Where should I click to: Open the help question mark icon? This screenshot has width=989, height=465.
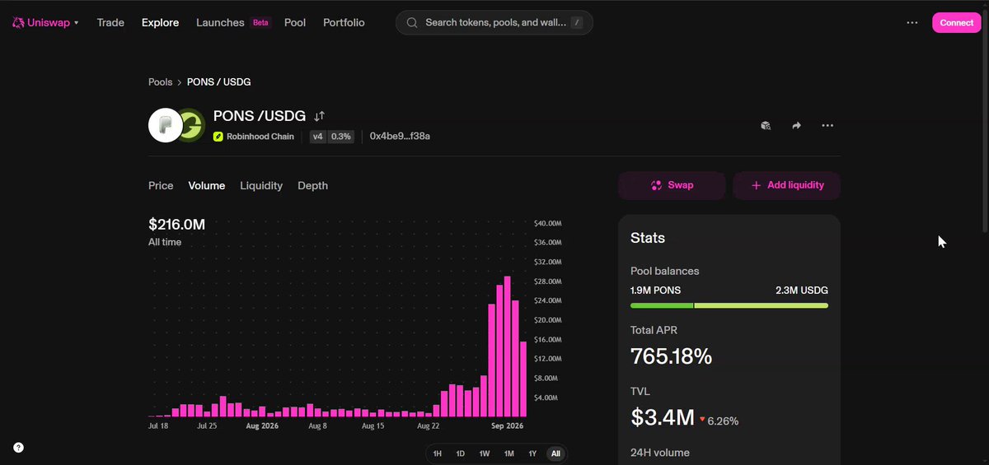click(x=18, y=448)
